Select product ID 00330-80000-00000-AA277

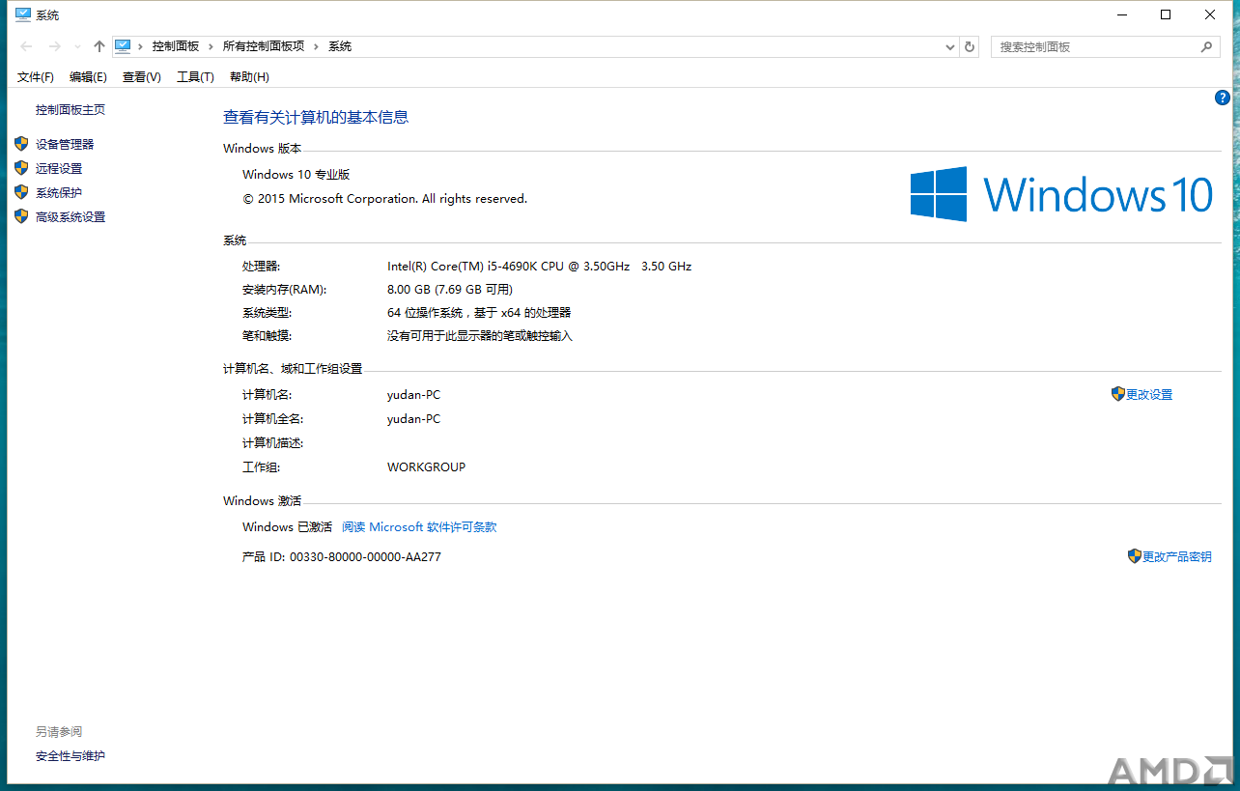click(365, 557)
